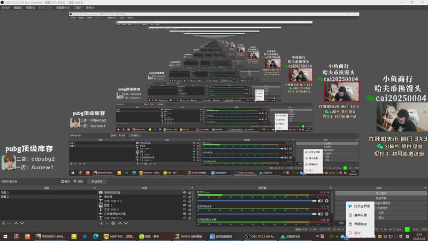Toggle visibility of 应用音频输出采集 source
The height and width of the screenshot is (241, 428).
(185, 214)
